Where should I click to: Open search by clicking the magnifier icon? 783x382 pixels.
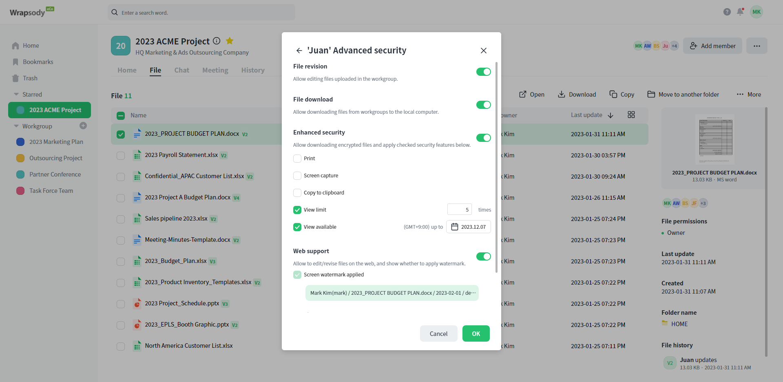point(114,12)
